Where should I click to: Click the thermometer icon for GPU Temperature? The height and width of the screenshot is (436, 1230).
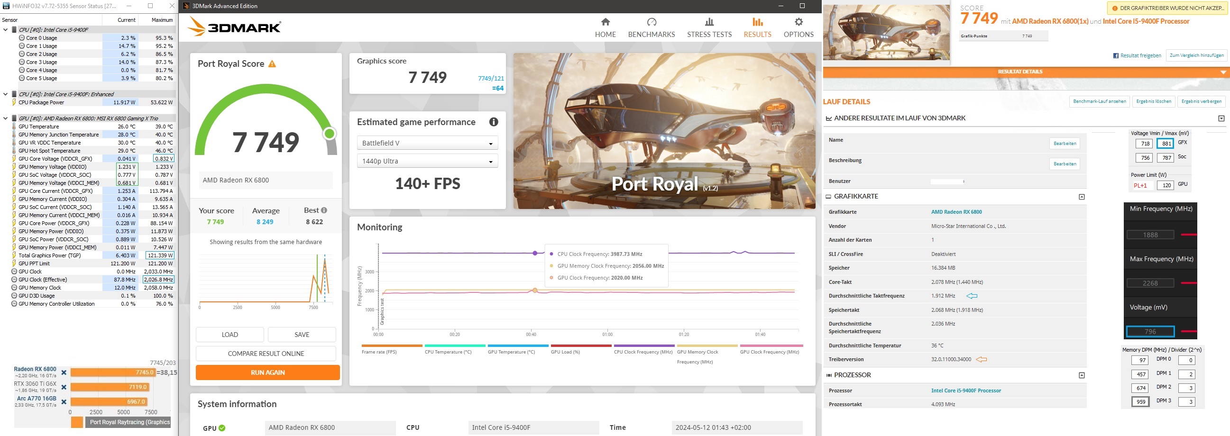pyautogui.click(x=14, y=127)
